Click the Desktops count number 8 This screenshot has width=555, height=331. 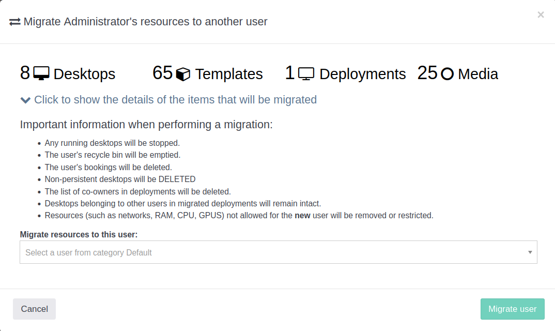point(25,73)
